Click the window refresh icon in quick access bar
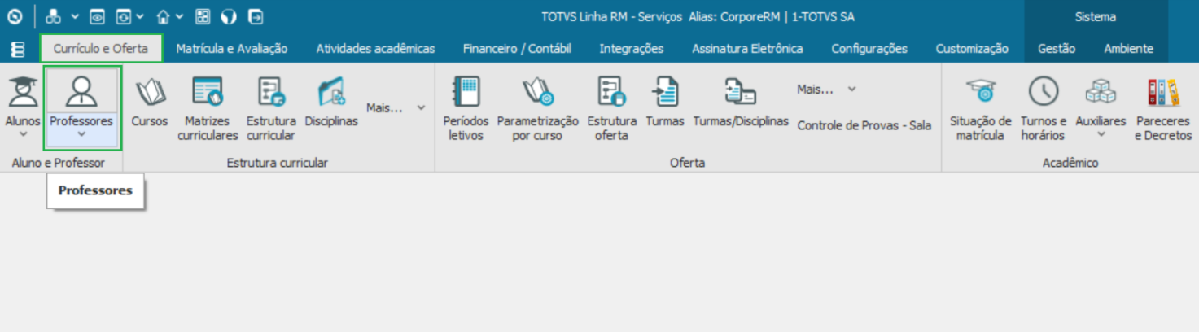Viewport: 1199px width, 332px height. [124, 16]
